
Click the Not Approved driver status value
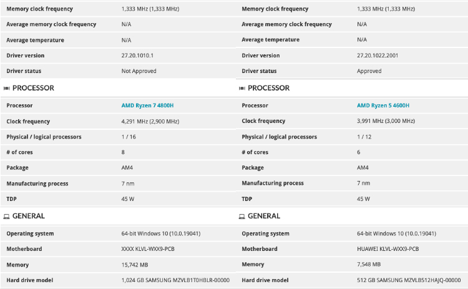tap(139, 71)
